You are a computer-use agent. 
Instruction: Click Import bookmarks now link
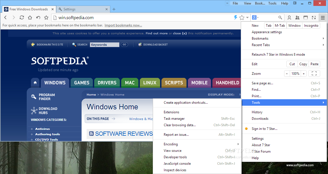coord(123,25)
